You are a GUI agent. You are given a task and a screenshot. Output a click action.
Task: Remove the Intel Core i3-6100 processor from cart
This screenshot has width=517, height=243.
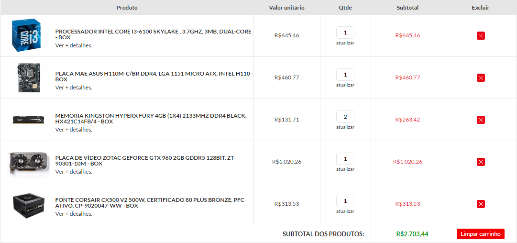pyautogui.click(x=480, y=35)
